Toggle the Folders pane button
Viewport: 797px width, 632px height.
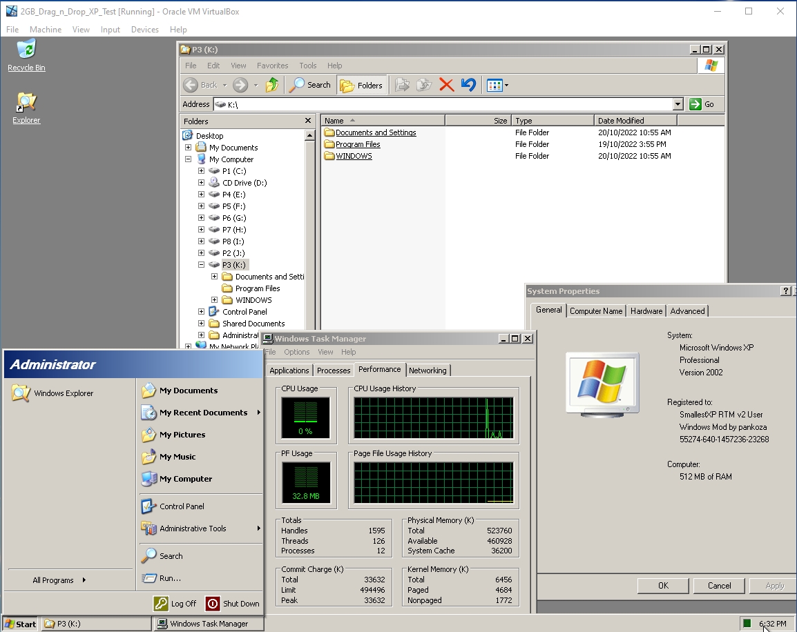[x=361, y=86]
